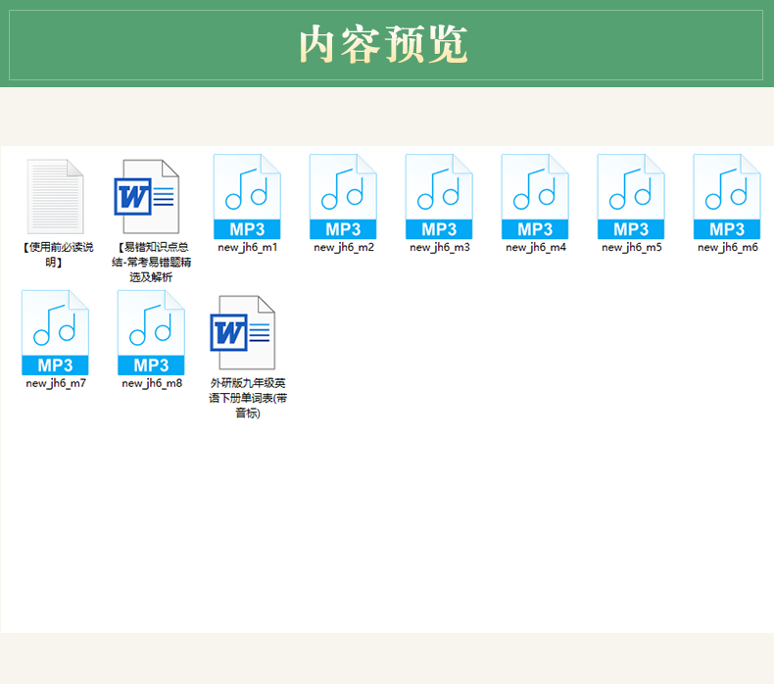
Task: Select the new_jh6_m8 MP3 file icon
Action: coord(151,332)
